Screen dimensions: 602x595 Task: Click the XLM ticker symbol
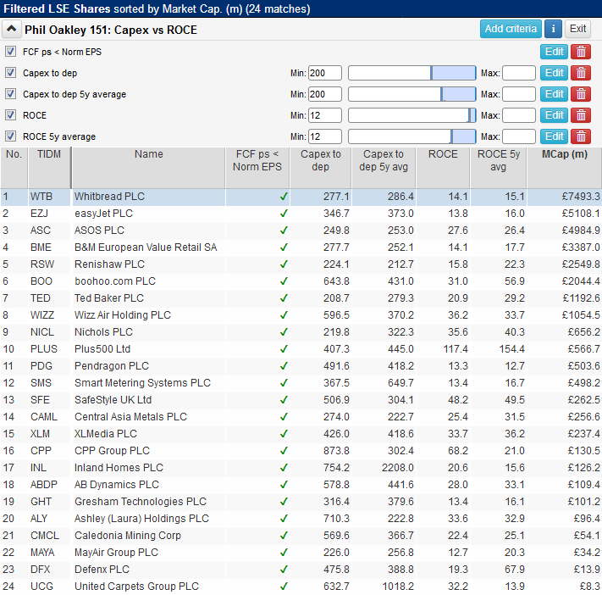(40, 434)
